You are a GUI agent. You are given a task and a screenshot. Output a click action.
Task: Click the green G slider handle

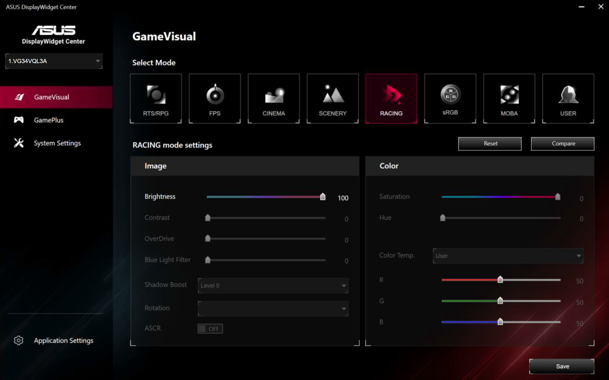click(500, 300)
